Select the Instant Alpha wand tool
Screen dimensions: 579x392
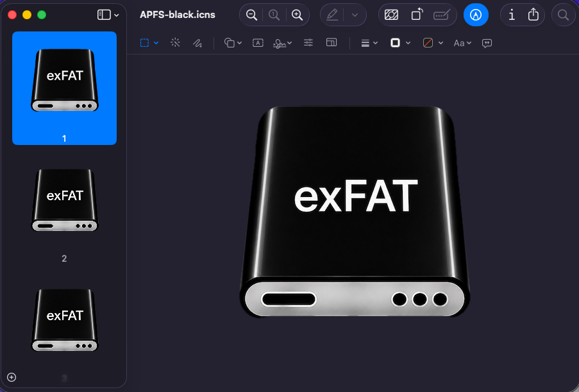click(x=176, y=43)
